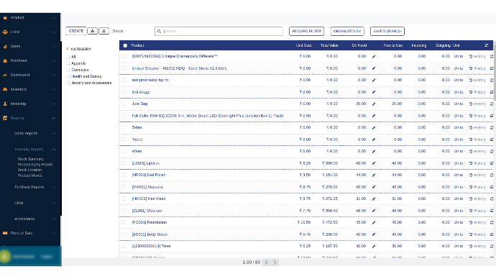Click the refresh icon at end of Lipstick row
The width and height of the screenshot is (496, 279).
[492, 163]
